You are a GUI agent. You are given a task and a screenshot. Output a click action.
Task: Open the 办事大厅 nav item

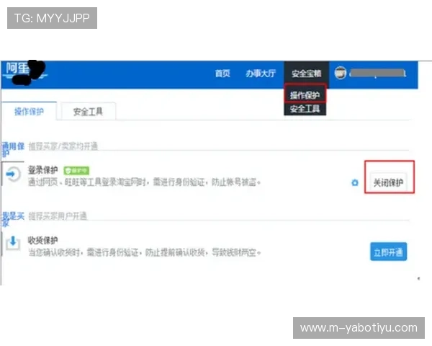click(x=261, y=74)
